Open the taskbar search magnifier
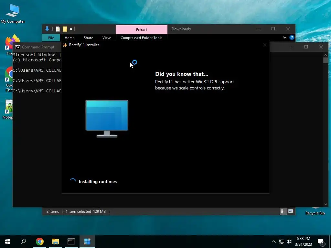 point(23,242)
